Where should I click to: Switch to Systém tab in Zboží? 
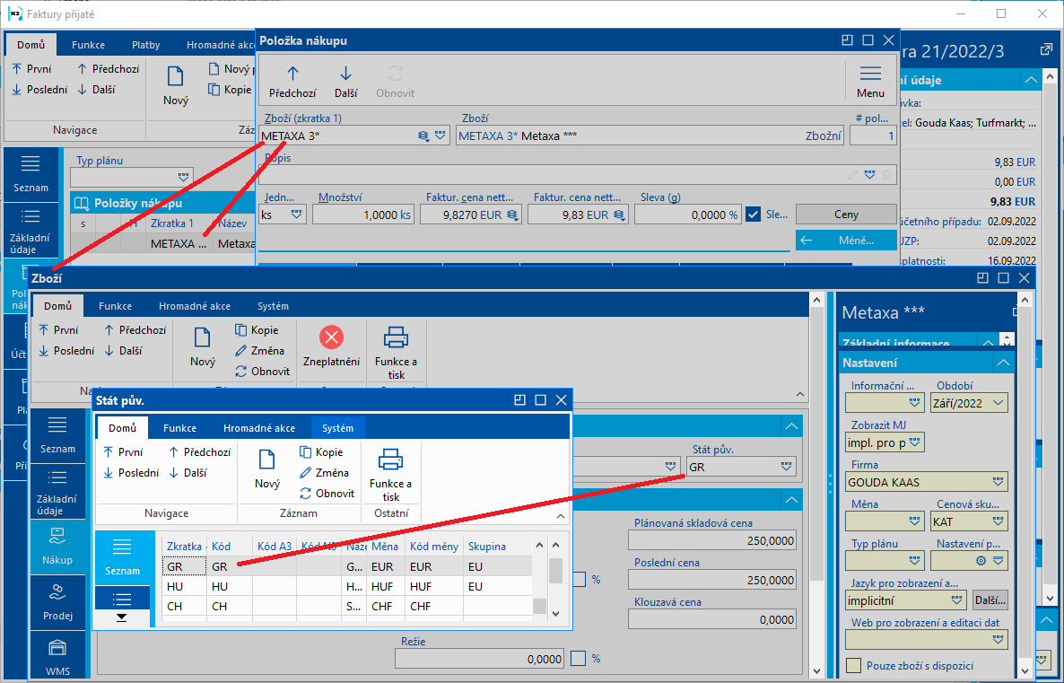click(273, 306)
